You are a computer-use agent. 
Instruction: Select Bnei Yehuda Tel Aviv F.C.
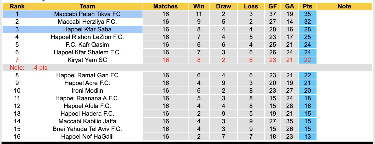[x=87, y=129]
